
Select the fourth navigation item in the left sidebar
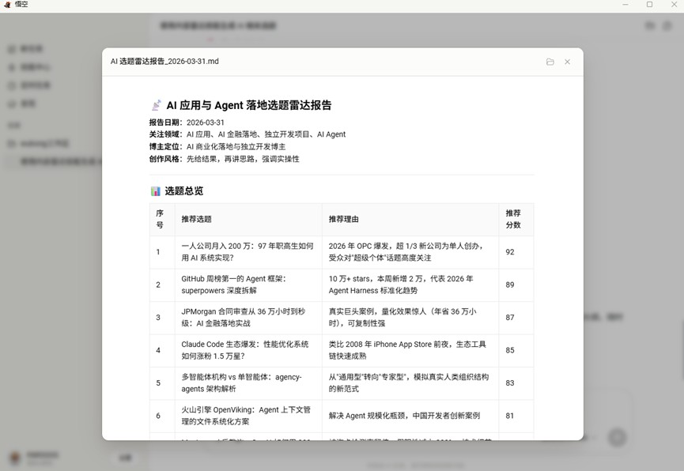[x=28, y=104]
